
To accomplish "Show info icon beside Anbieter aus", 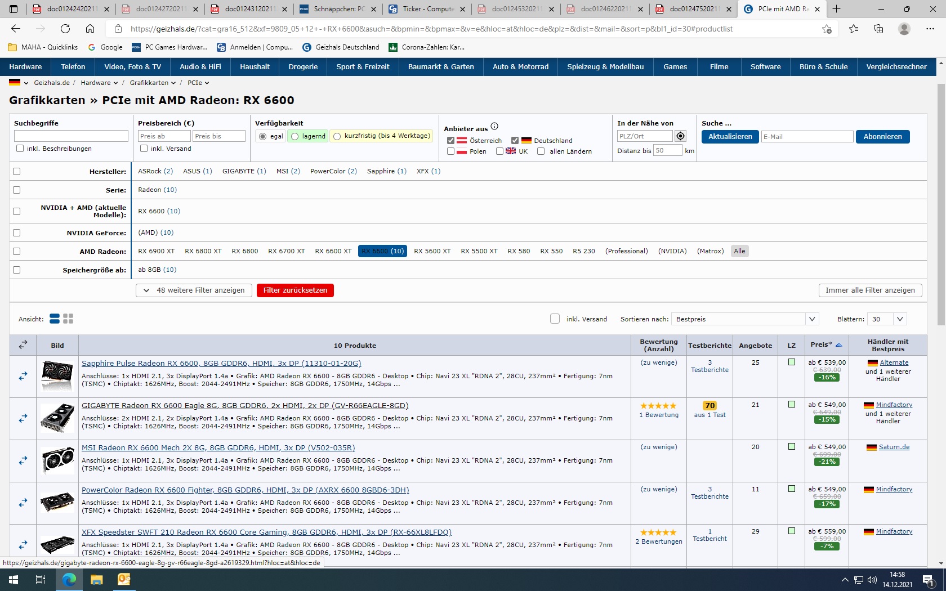I will 494,126.
